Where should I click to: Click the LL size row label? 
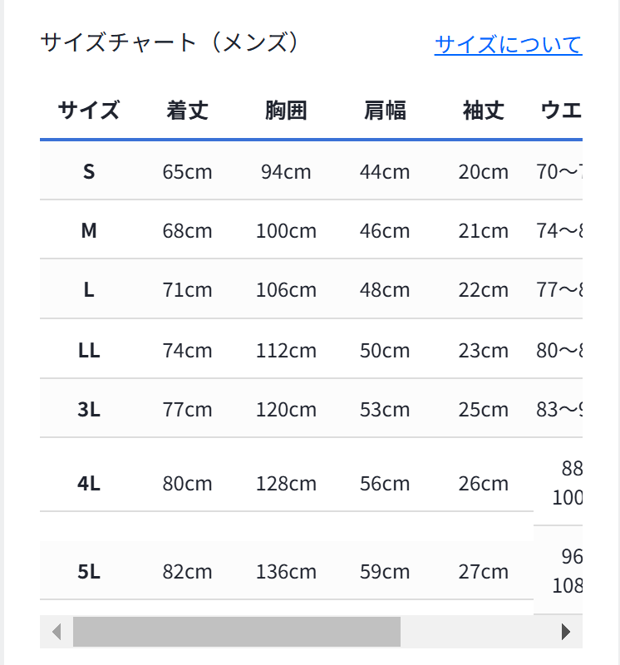[89, 350]
